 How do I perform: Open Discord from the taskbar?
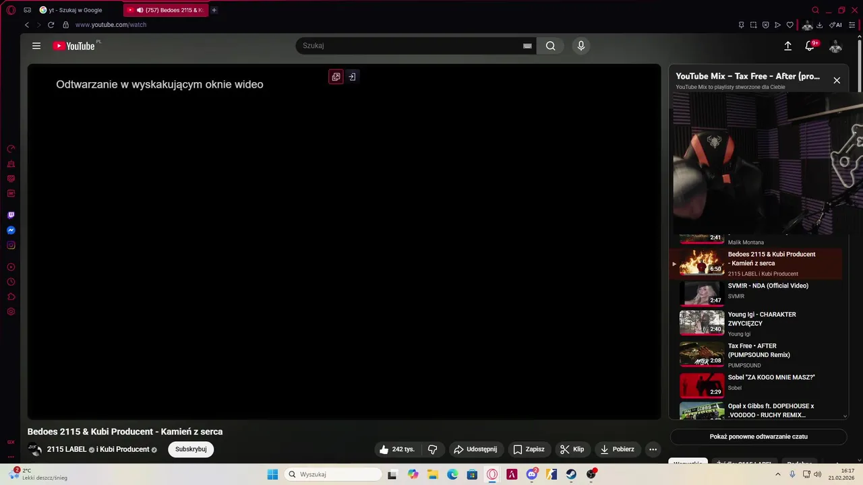click(x=532, y=474)
